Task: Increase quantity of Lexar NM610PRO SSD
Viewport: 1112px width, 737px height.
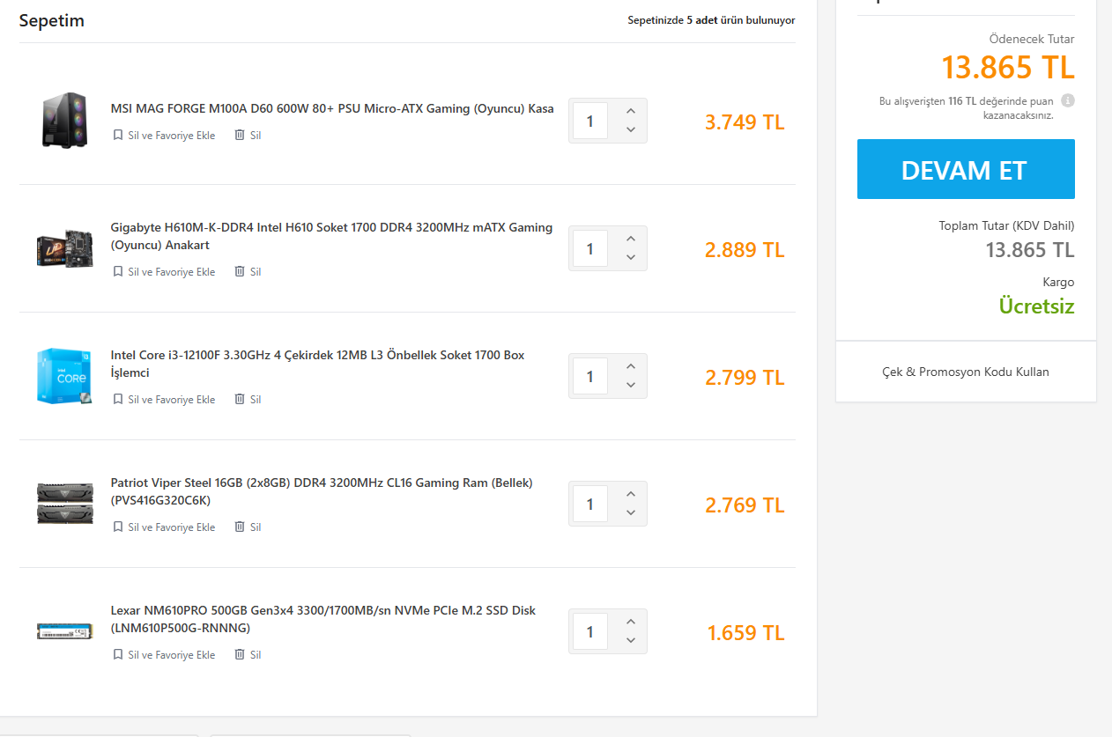Action: coord(630,622)
